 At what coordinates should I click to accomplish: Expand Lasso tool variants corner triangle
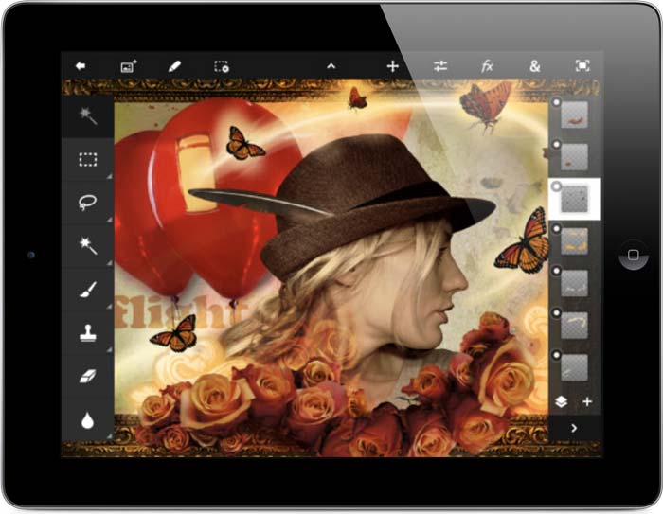(110, 220)
